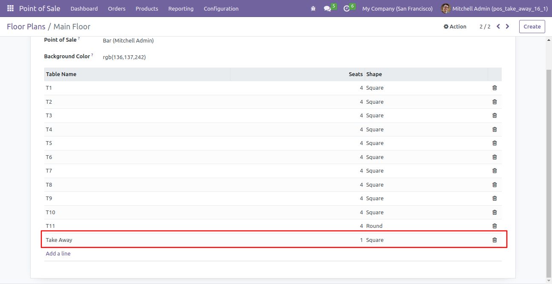Open the Orders menu
The image size is (552, 284).
[x=117, y=9]
